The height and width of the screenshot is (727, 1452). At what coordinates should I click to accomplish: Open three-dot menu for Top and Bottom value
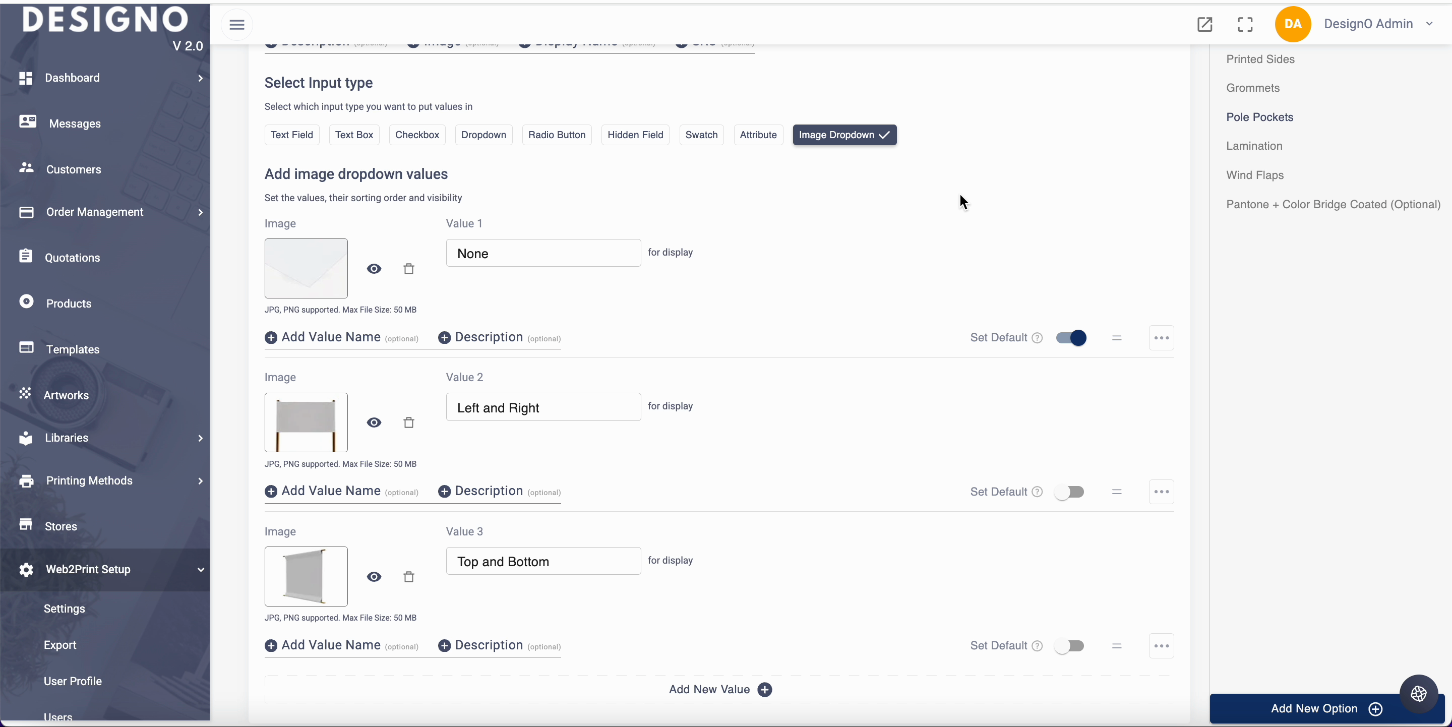tap(1161, 646)
